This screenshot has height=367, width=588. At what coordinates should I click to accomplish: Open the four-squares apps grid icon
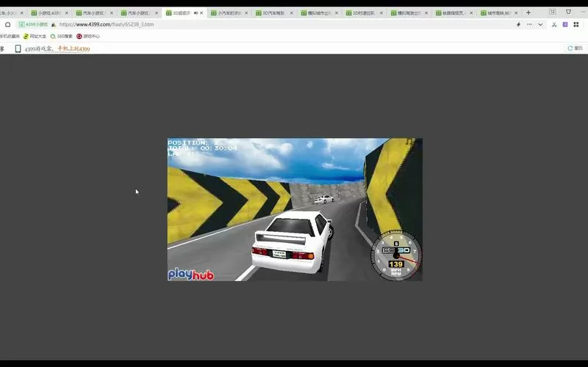pos(576,24)
